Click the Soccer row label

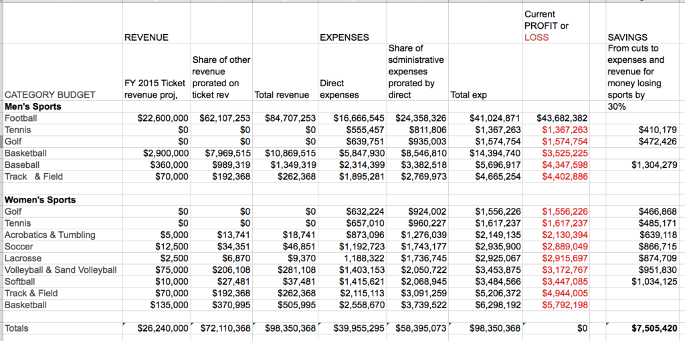pos(19,246)
